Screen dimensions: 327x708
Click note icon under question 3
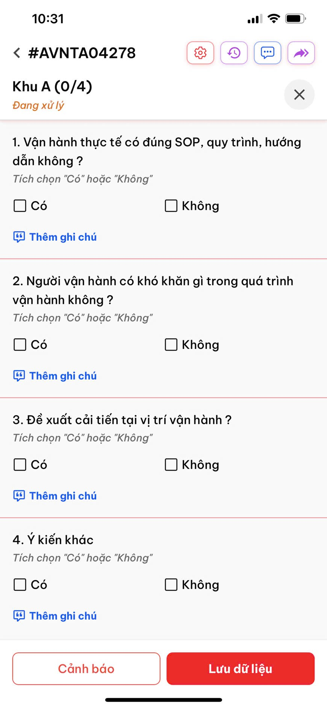(19, 496)
